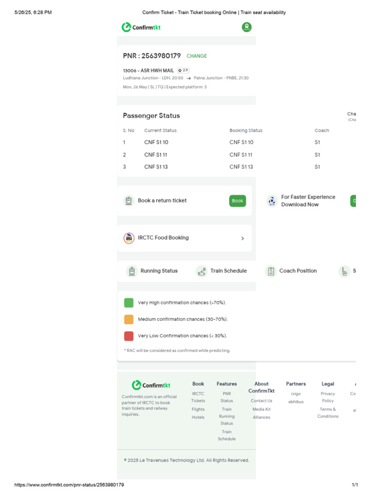This screenshot has height=497, width=373.
Task: Click the red Very Low chances swatch
Action: pyautogui.click(x=129, y=336)
